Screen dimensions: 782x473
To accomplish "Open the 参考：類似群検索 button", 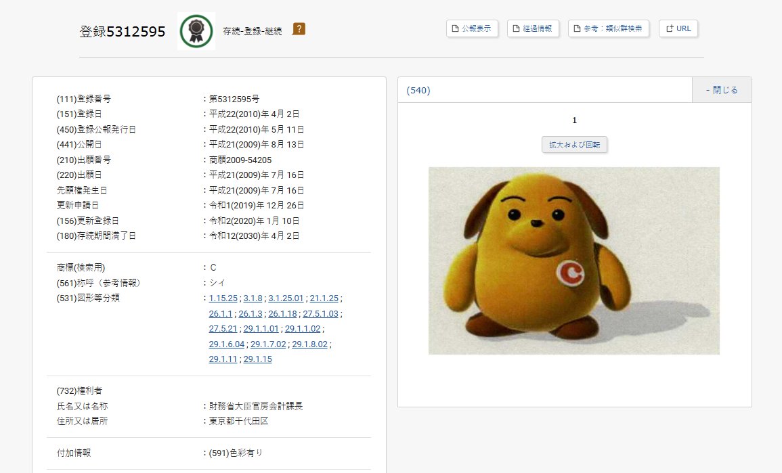I will 609,28.
